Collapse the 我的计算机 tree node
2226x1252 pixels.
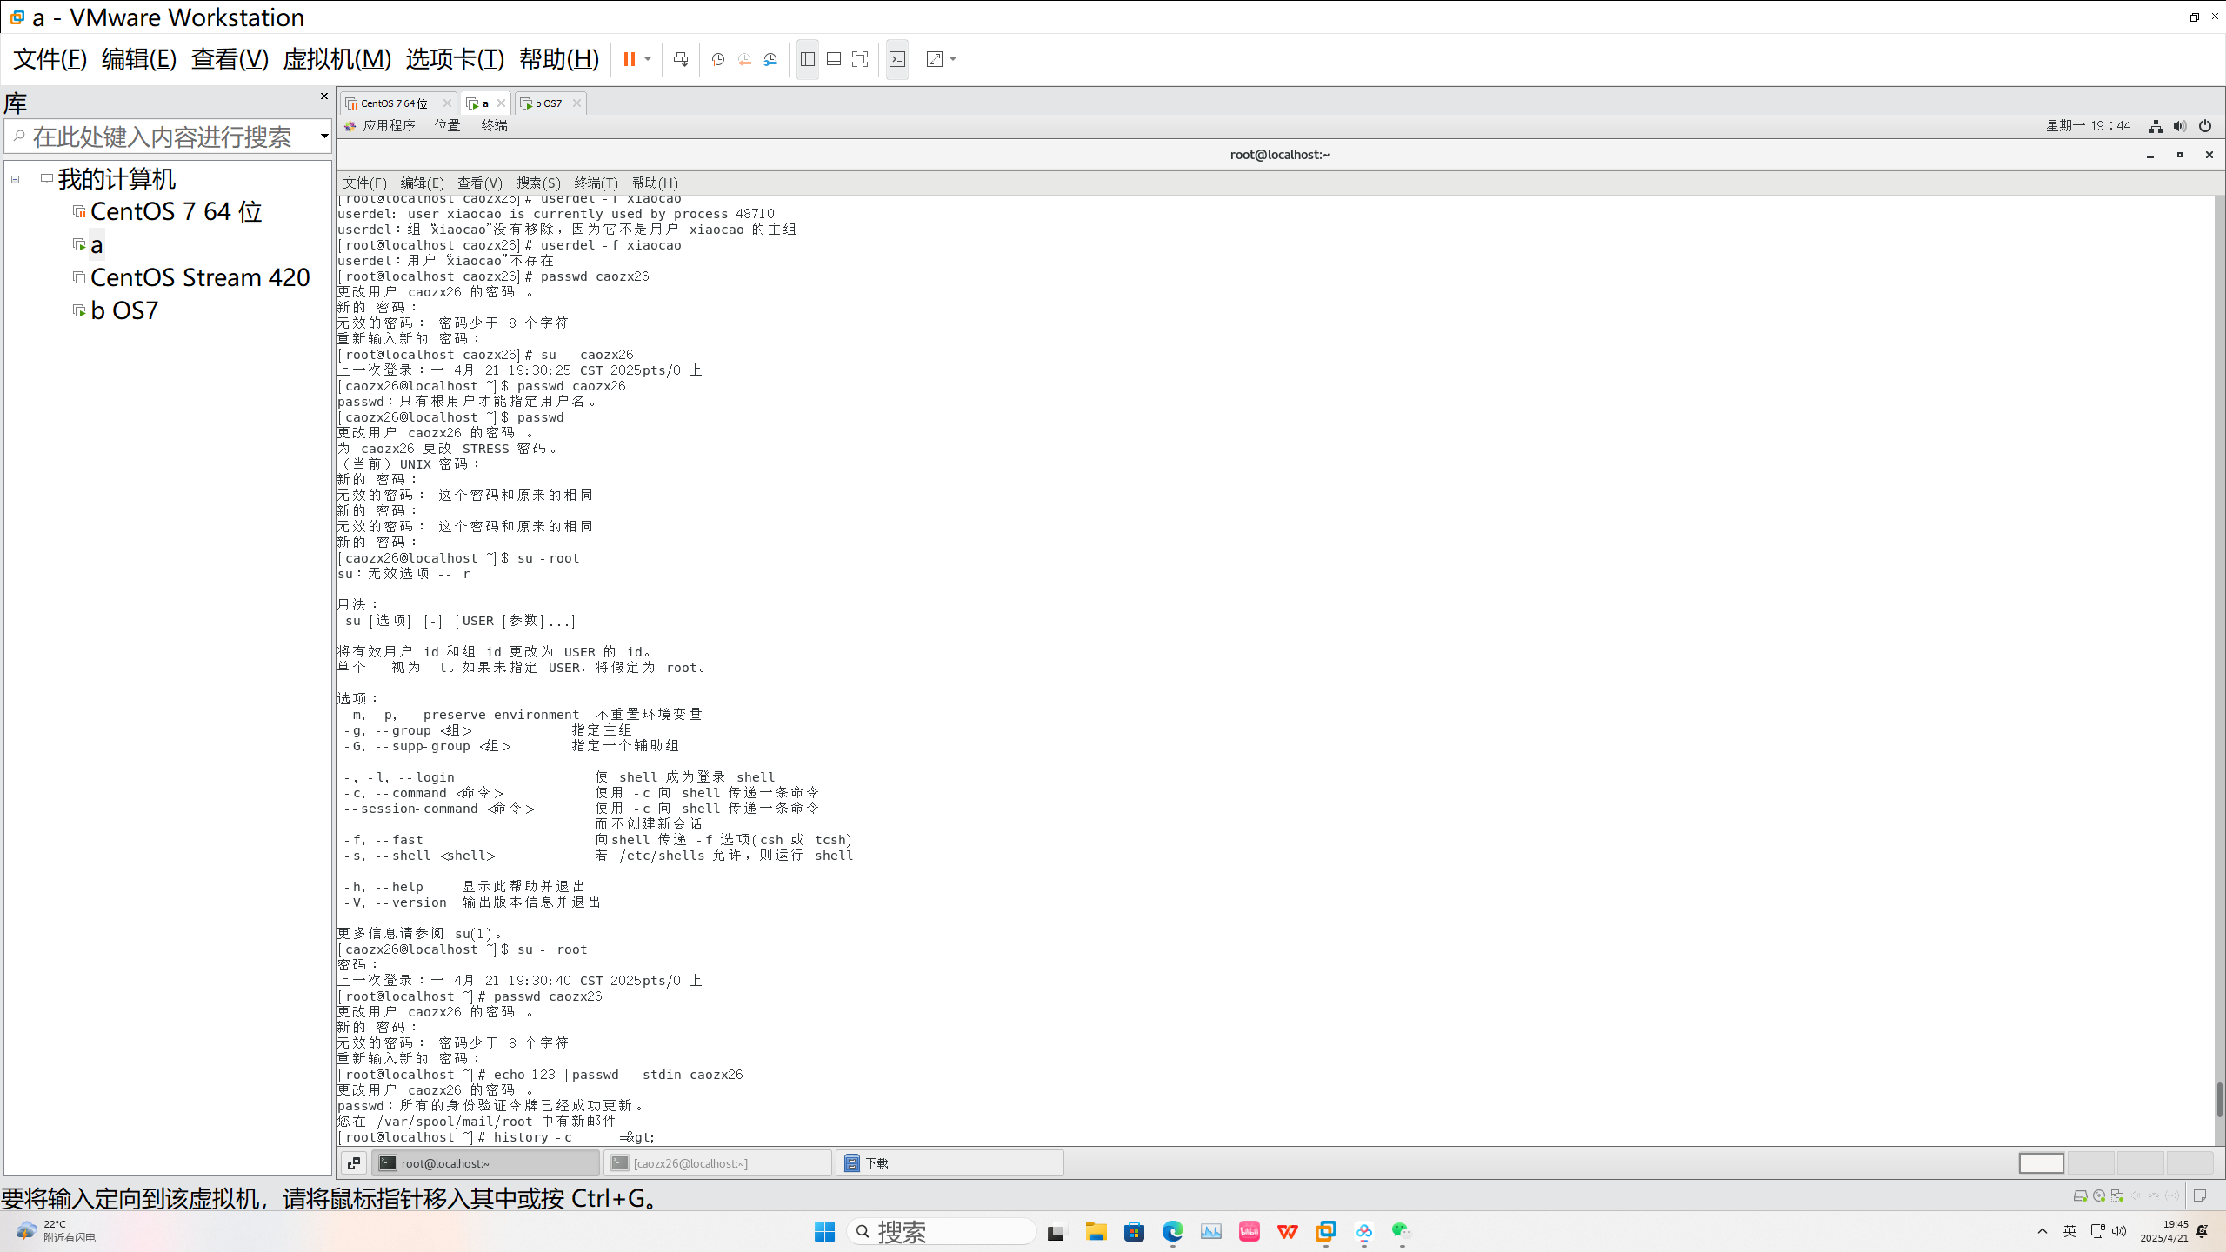(x=15, y=179)
